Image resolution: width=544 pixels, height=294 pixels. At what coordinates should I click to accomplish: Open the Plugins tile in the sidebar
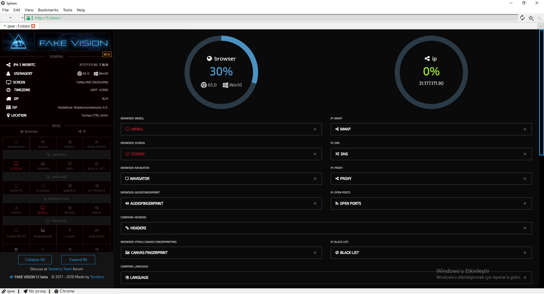pyautogui.click(x=43, y=188)
